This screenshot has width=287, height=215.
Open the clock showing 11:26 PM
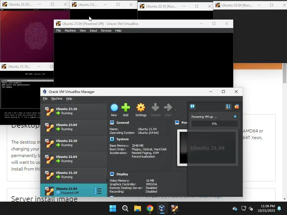click(x=266, y=208)
